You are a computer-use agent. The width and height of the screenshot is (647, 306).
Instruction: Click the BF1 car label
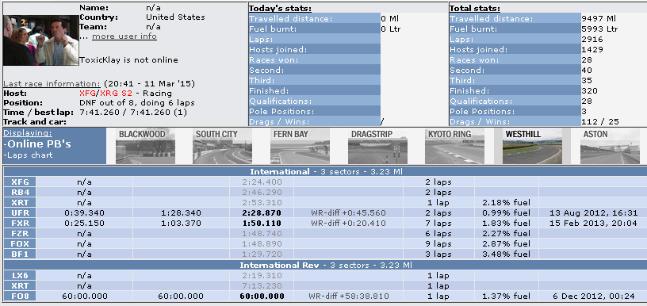[x=21, y=254]
